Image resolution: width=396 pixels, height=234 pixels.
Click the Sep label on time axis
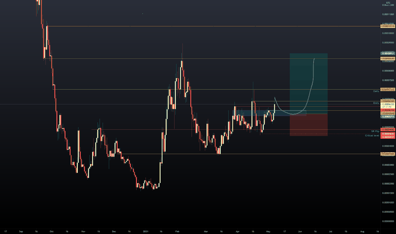21,231
